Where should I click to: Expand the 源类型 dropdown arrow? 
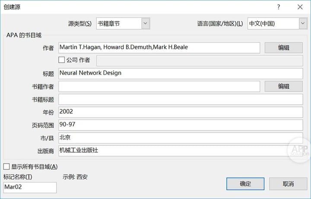click(146, 23)
